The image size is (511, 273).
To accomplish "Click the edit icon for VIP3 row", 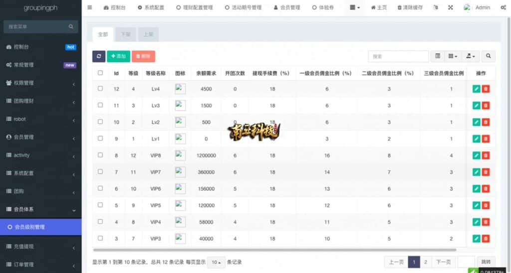I will click(476, 239).
